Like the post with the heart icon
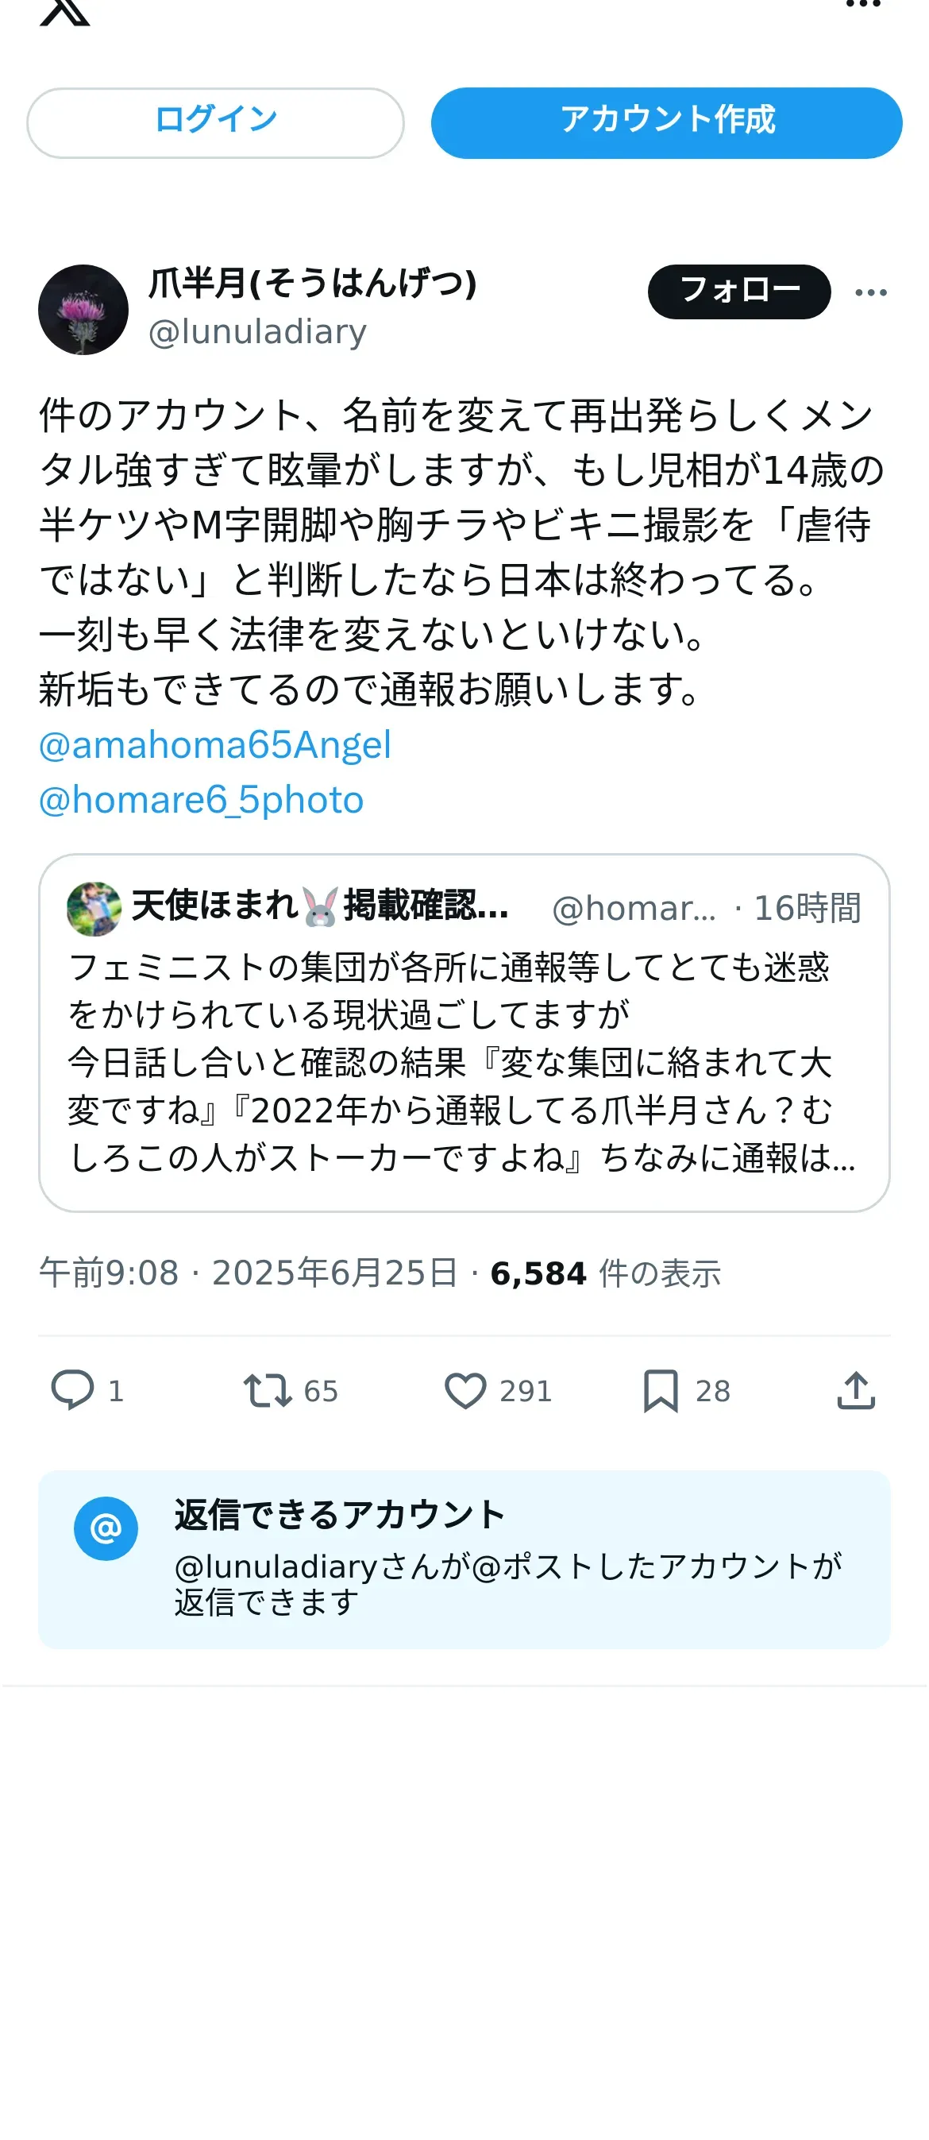The image size is (929, 2140). [x=465, y=1391]
